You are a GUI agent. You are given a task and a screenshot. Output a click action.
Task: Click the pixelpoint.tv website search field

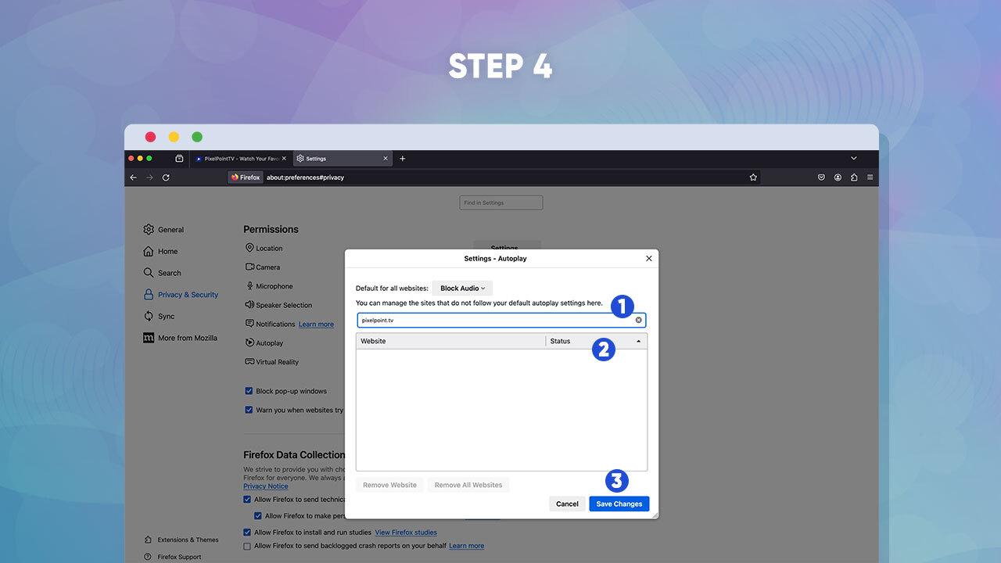(x=501, y=320)
